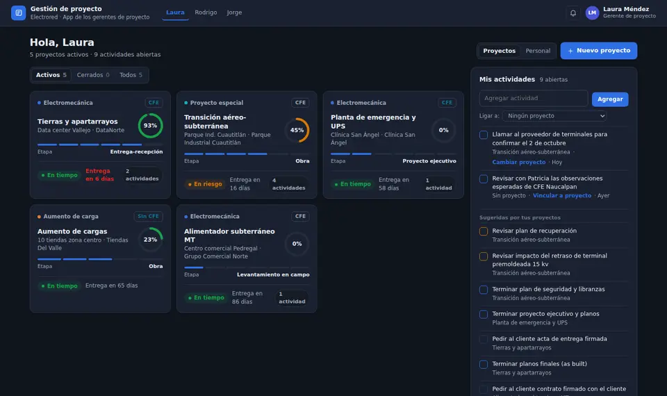Screen dimensions: 667x396
Task: Switch to the Rodrigo tab
Action: pyautogui.click(x=206, y=13)
